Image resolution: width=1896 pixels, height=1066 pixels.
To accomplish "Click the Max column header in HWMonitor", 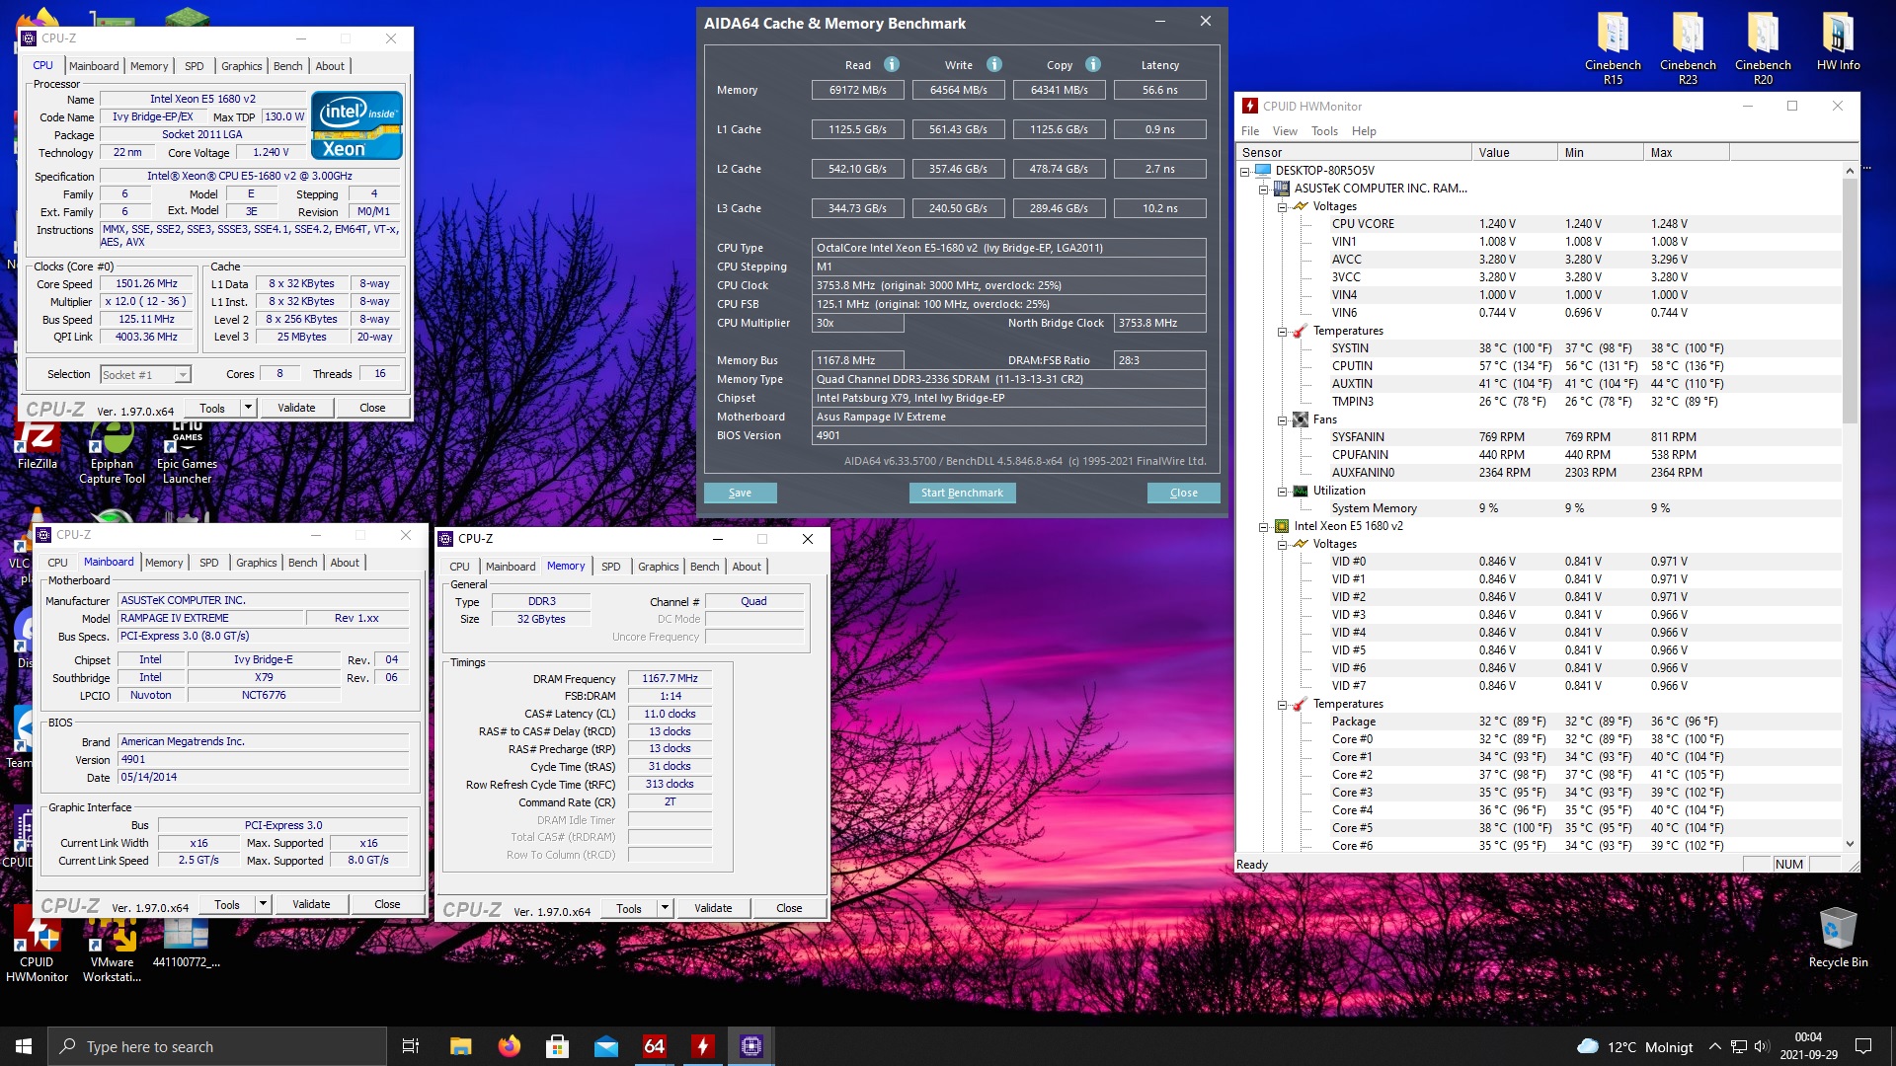I will (x=1687, y=152).
